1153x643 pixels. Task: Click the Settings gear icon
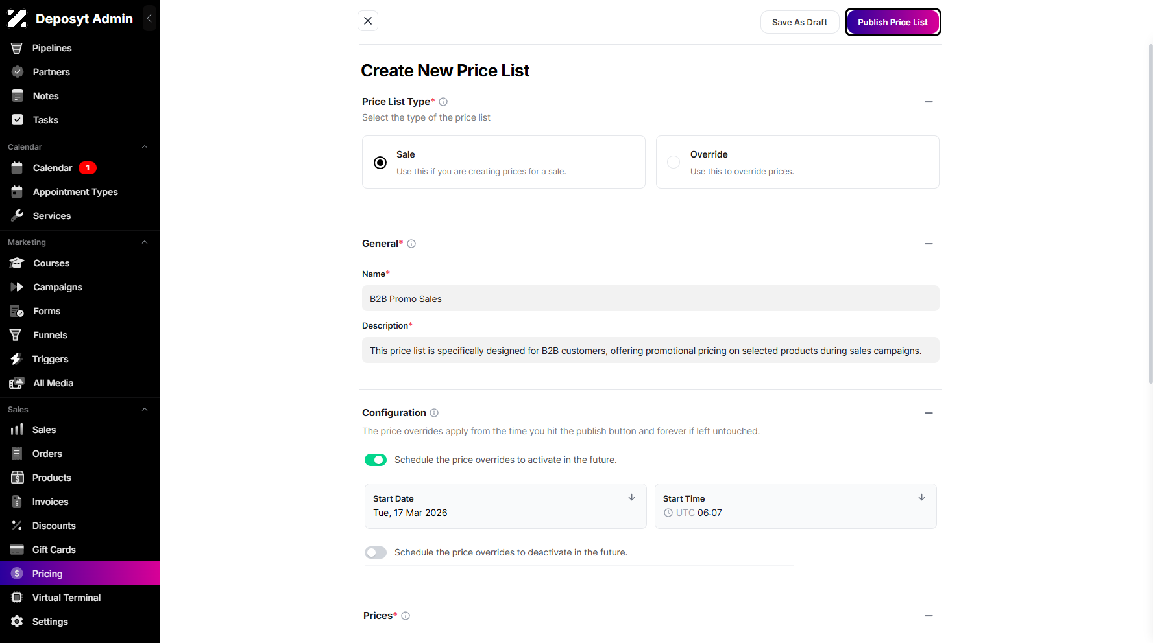click(x=17, y=622)
